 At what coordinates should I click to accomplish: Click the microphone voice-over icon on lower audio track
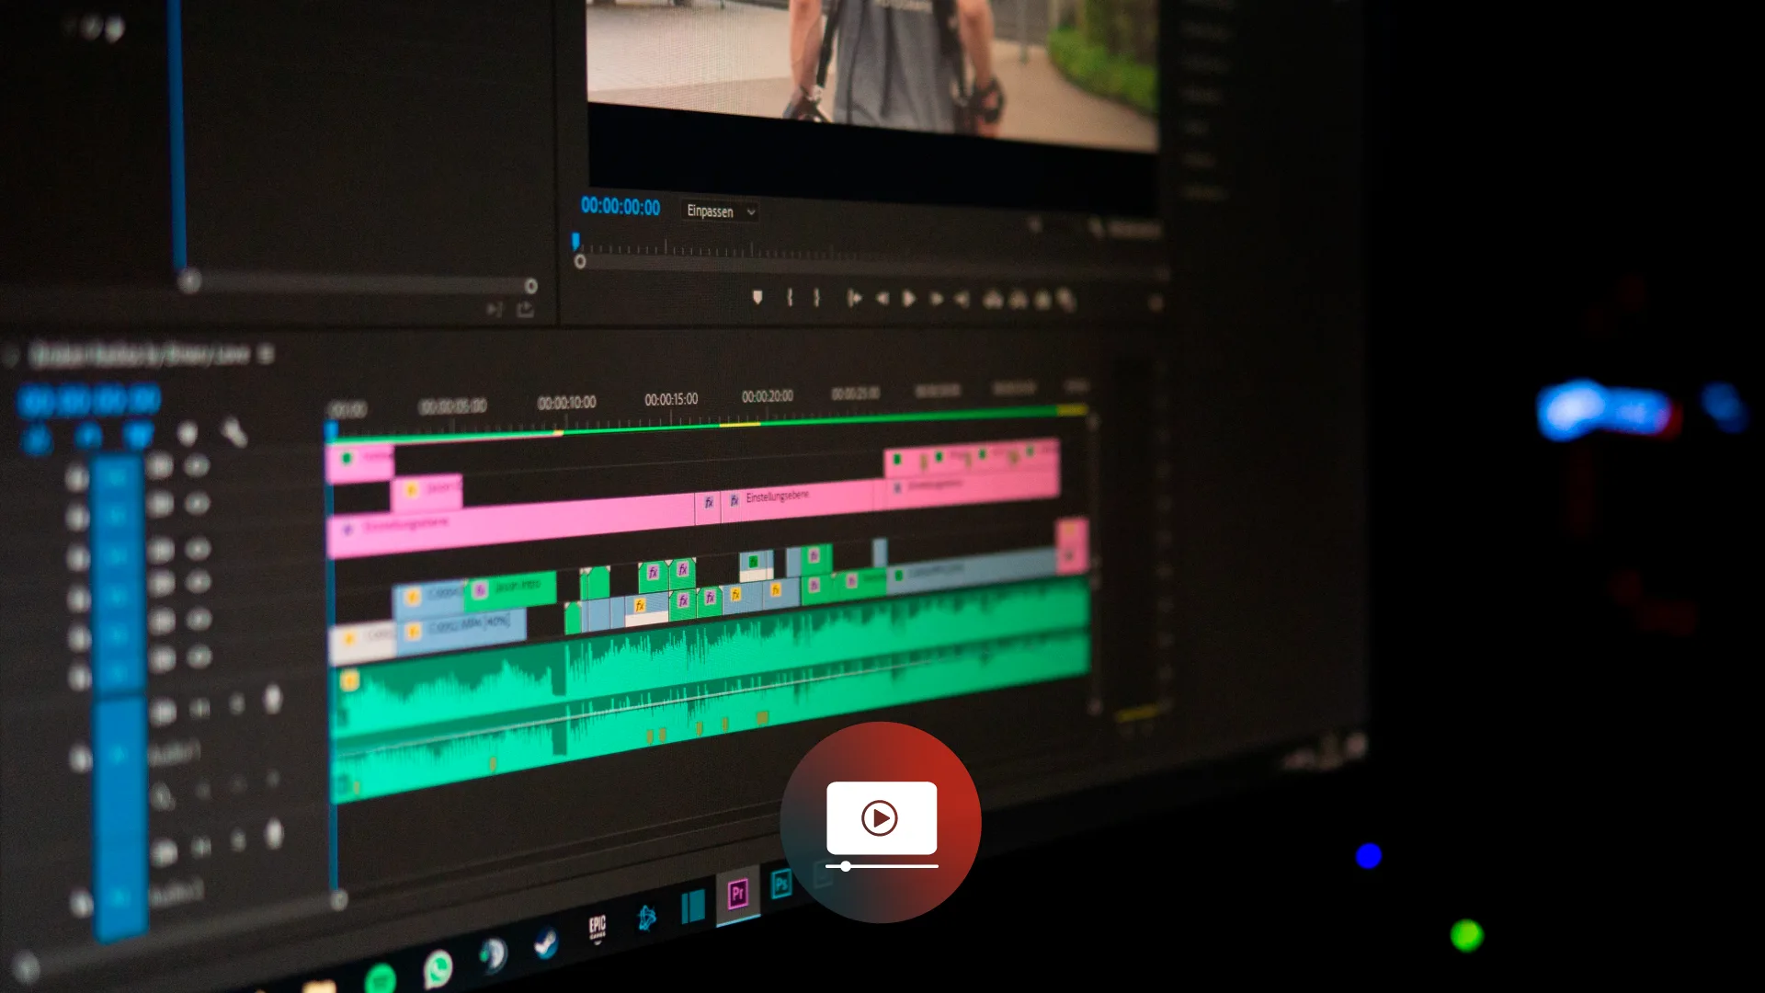(274, 835)
